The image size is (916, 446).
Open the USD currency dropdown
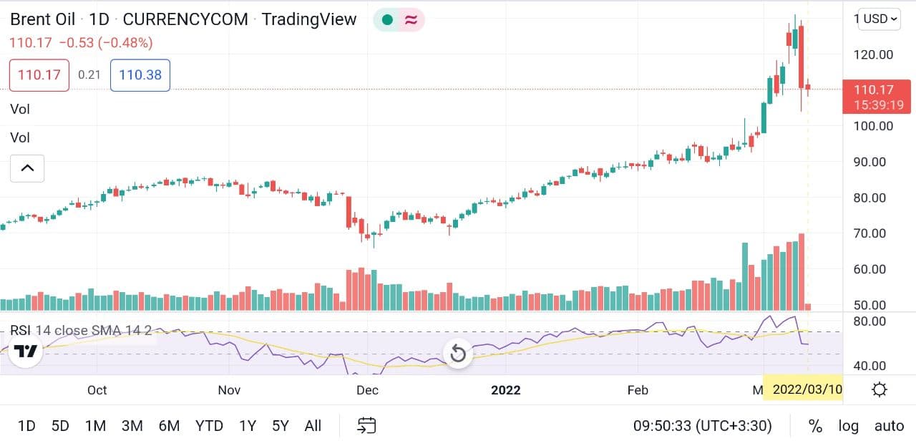880,19
